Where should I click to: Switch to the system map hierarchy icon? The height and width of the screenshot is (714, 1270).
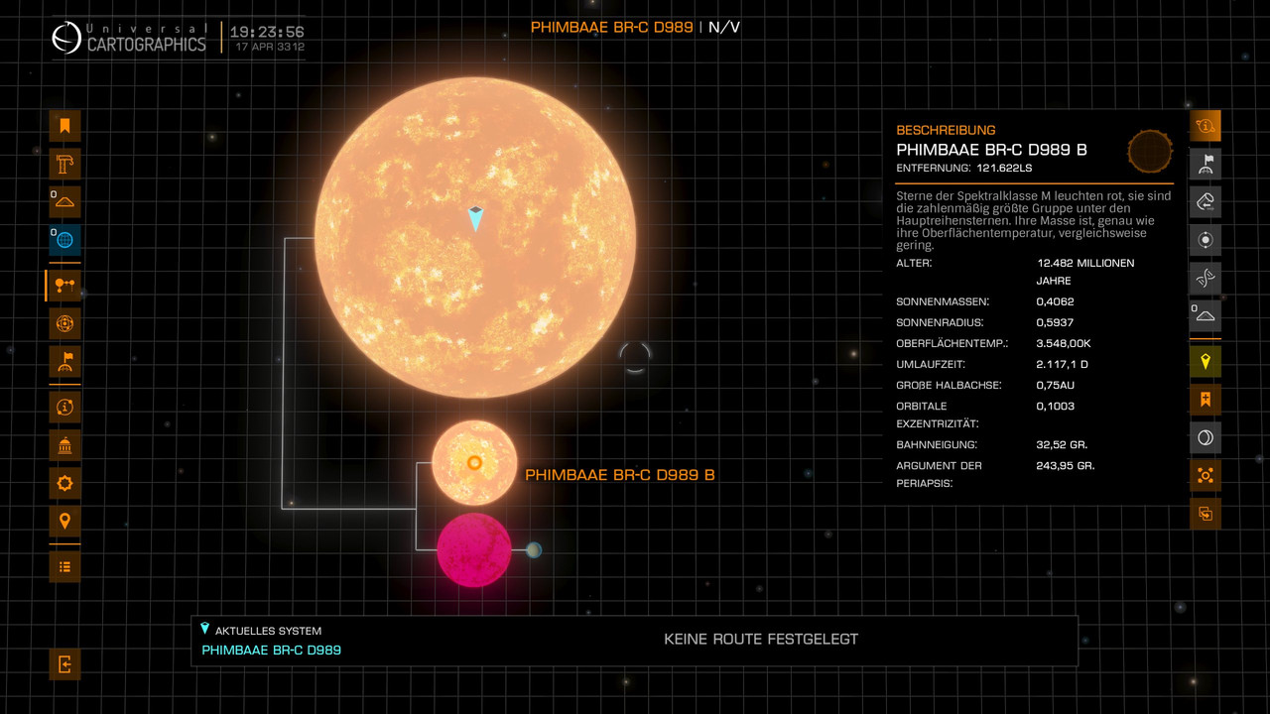64,285
